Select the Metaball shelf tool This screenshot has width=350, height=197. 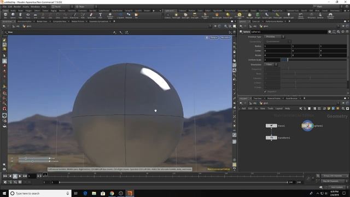click(129, 15)
